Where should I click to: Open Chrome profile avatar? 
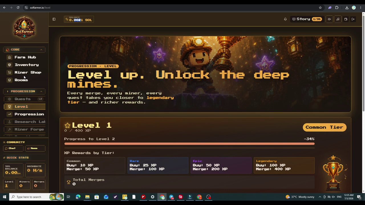click(354, 8)
